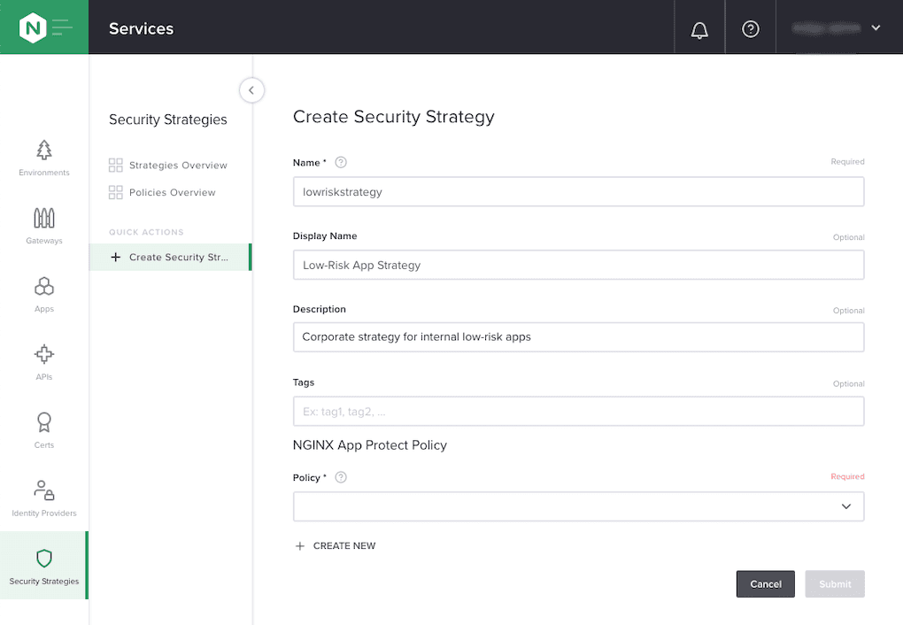Open Certs sidebar icon
The width and height of the screenshot is (903, 625).
44,430
